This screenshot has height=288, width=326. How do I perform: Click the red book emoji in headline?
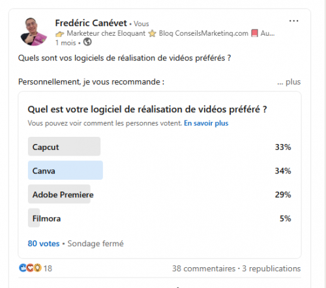(x=254, y=33)
